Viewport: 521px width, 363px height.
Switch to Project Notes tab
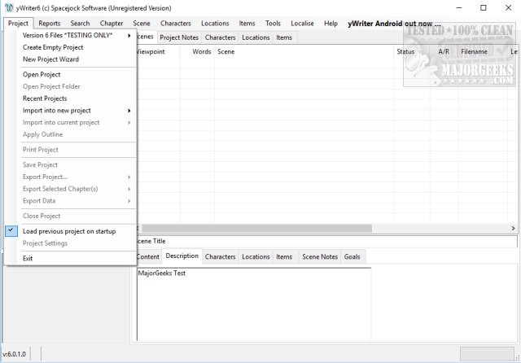pyautogui.click(x=179, y=37)
